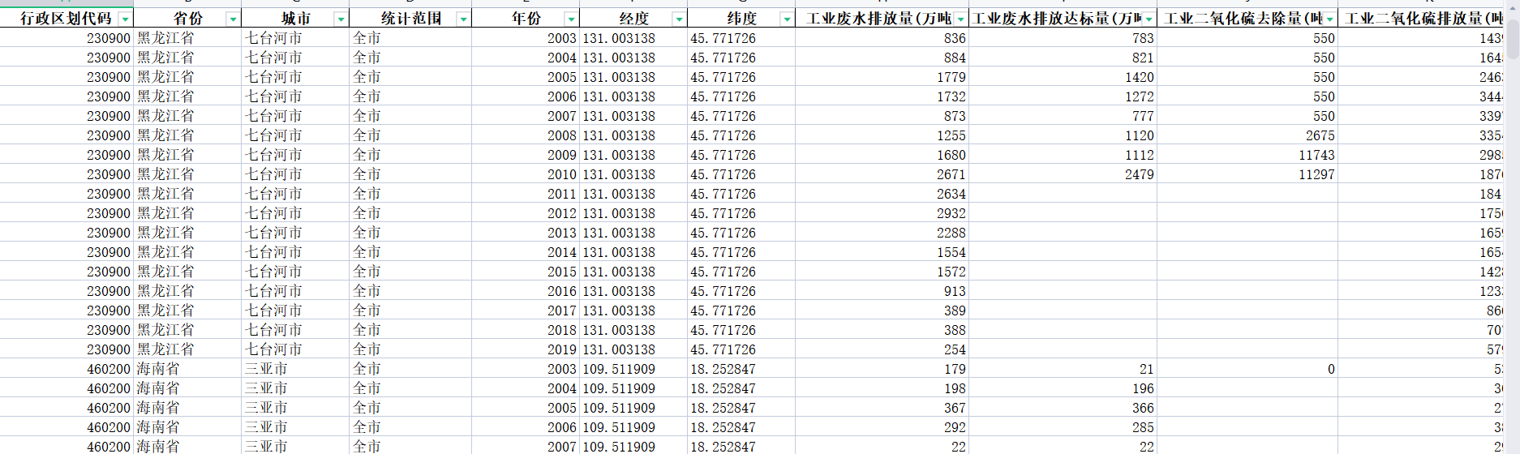Screen dimensions: 1520x454
Task: Select wastewater cell with value 884
Action: 882,58
